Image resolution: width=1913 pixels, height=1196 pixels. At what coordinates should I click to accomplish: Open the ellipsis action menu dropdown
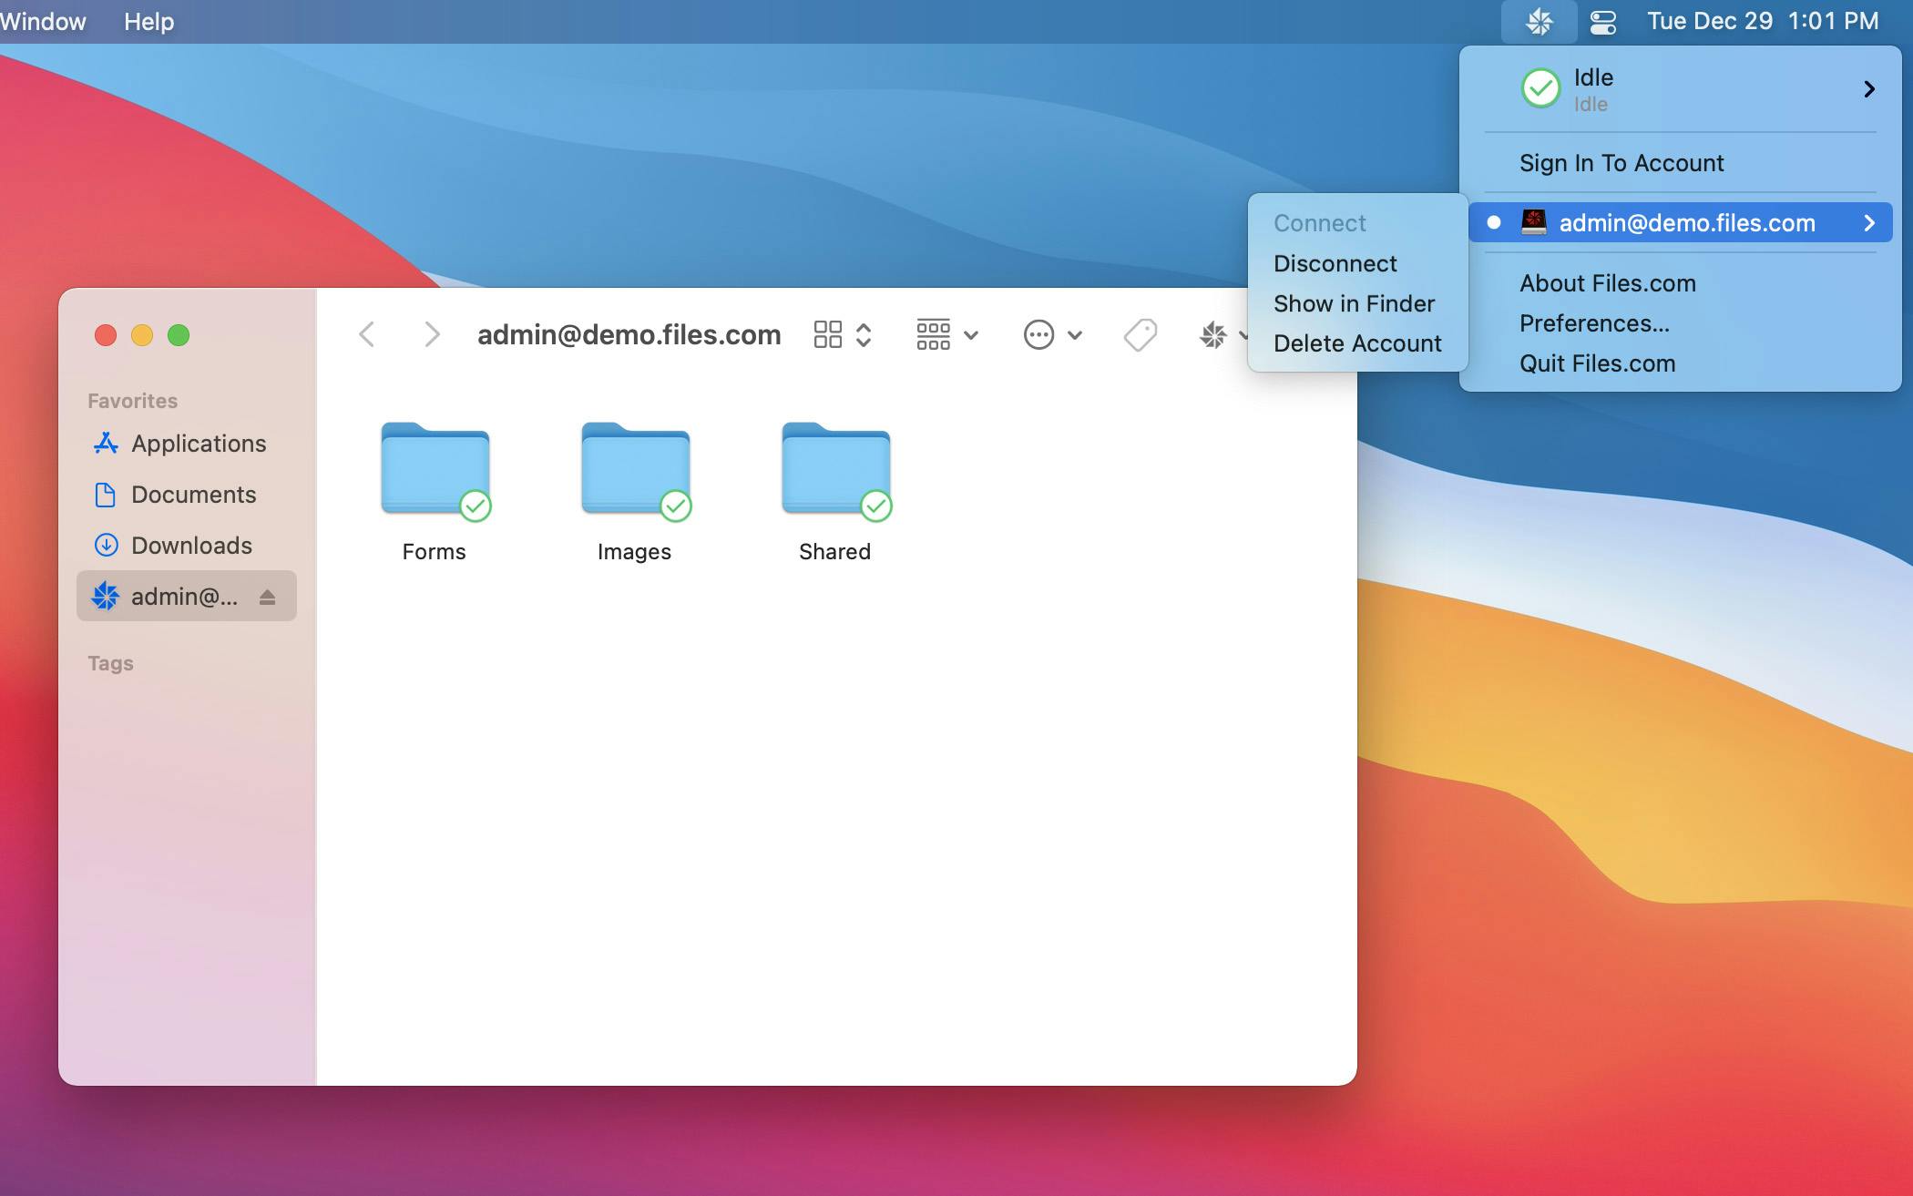[x=1051, y=335]
